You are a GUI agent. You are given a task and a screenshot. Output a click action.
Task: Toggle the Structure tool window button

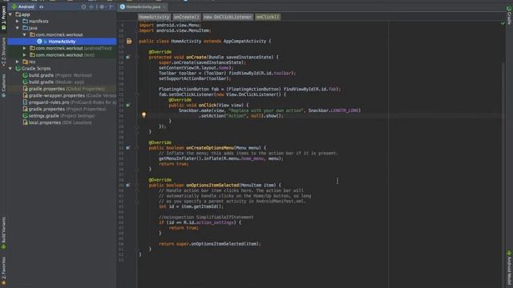pyautogui.click(x=3, y=52)
